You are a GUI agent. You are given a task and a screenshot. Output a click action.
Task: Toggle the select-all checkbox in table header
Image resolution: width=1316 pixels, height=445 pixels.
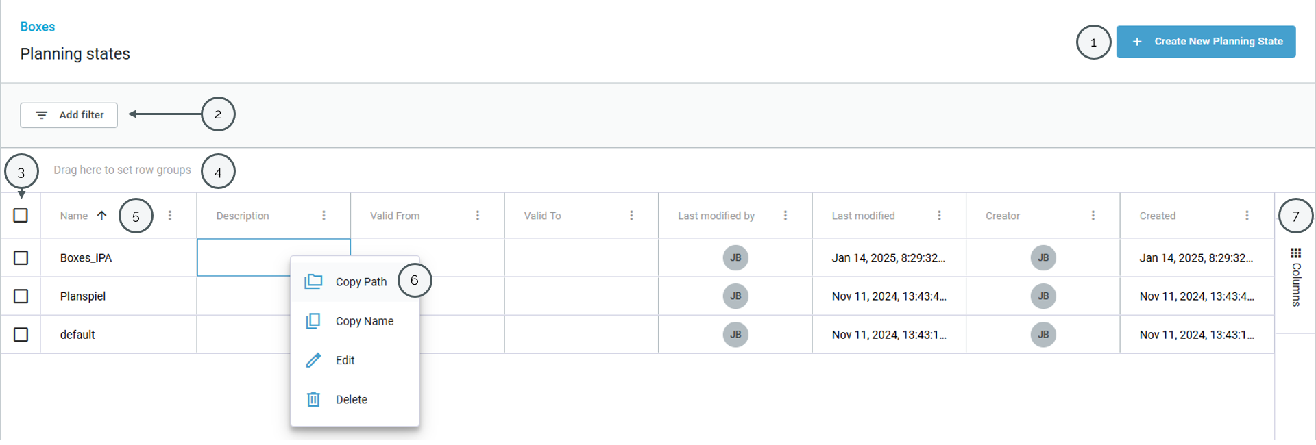click(x=21, y=216)
